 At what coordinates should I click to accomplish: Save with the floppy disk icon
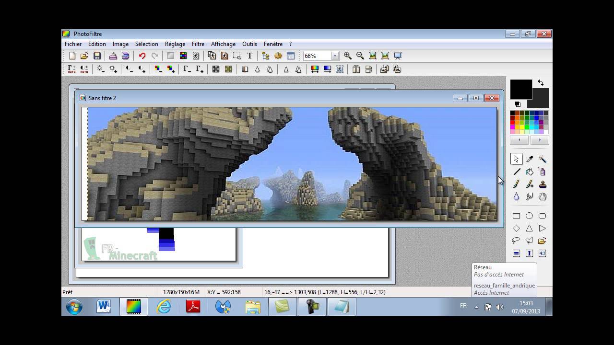97,56
